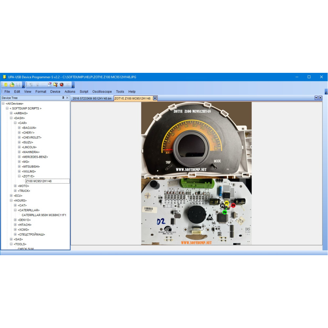Open the Oscilloscope menu
This screenshot has height=328, width=328.
[102, 92]
